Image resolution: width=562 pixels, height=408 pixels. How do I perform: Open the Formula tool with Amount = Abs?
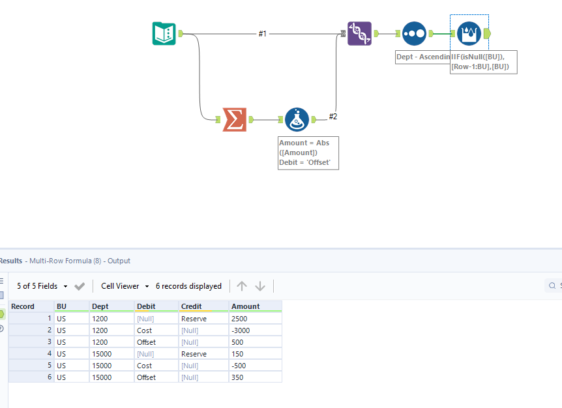click(297, 119)
